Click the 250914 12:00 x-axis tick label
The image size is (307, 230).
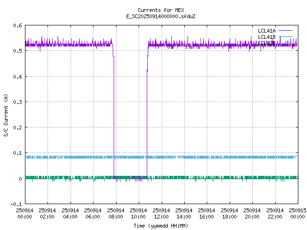[x=161, y=213]
